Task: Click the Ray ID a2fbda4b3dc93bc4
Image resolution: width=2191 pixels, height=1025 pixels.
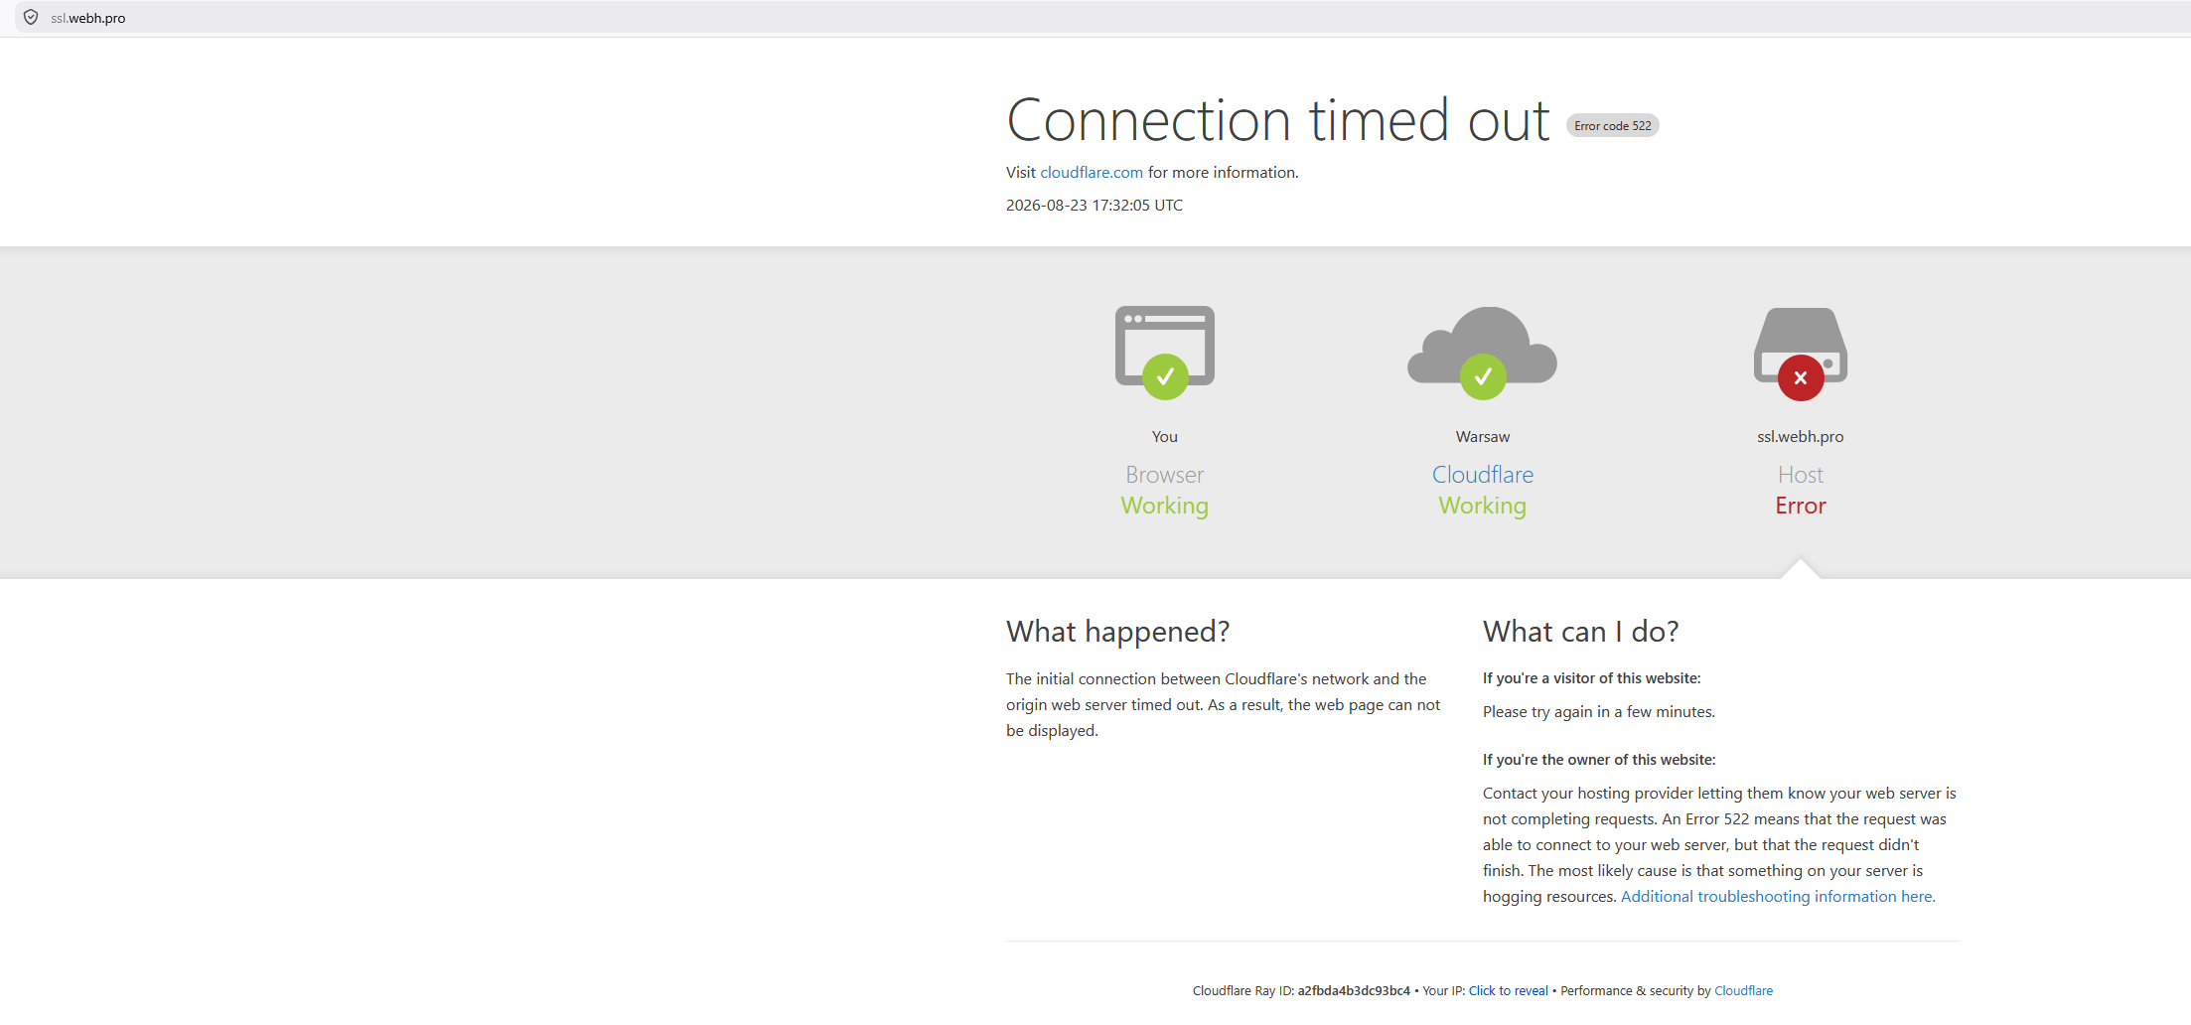Action: point(1354,991)
